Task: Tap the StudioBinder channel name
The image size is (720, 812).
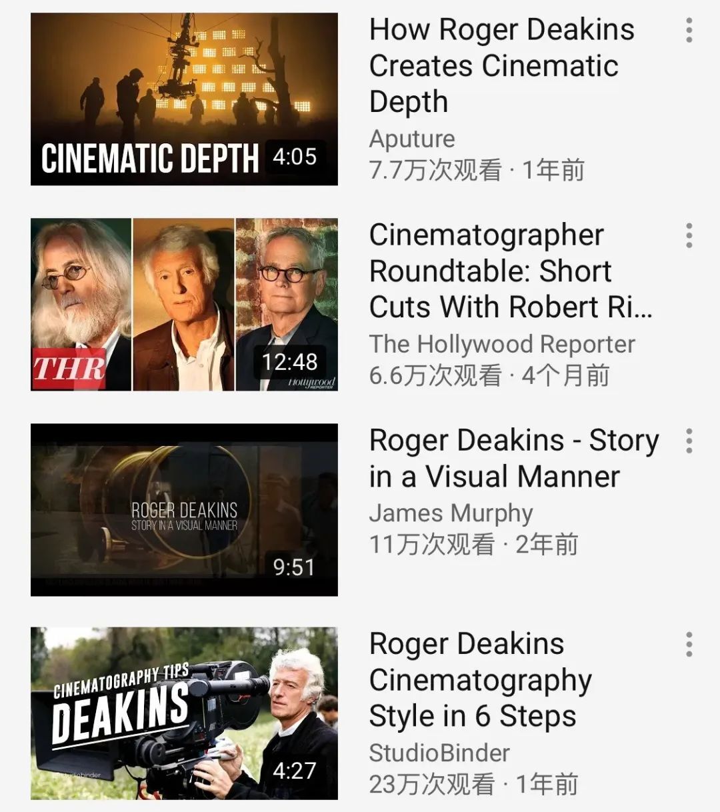Action: coord(439,753)
